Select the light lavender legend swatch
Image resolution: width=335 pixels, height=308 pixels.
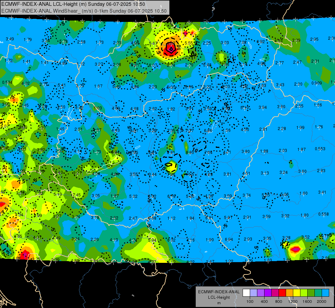pos(254,293)
